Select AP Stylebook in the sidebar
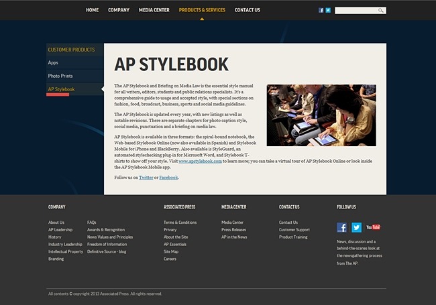The height and width of the screenshot is (305, 436). 75,89
